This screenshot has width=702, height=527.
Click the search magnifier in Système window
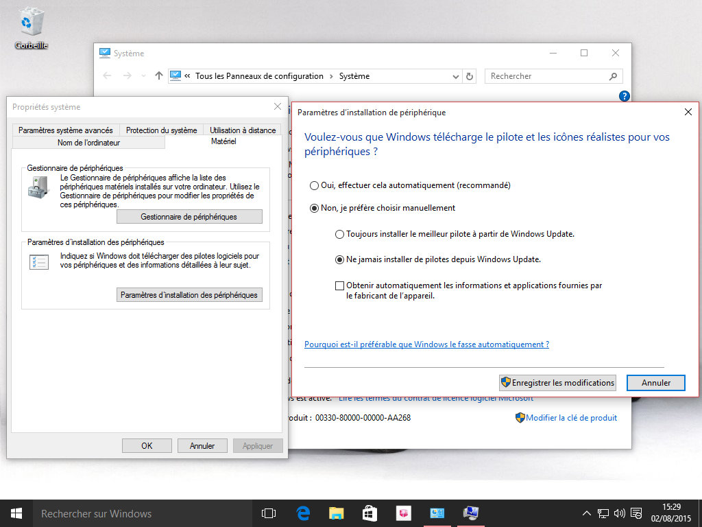coord(614,77)
